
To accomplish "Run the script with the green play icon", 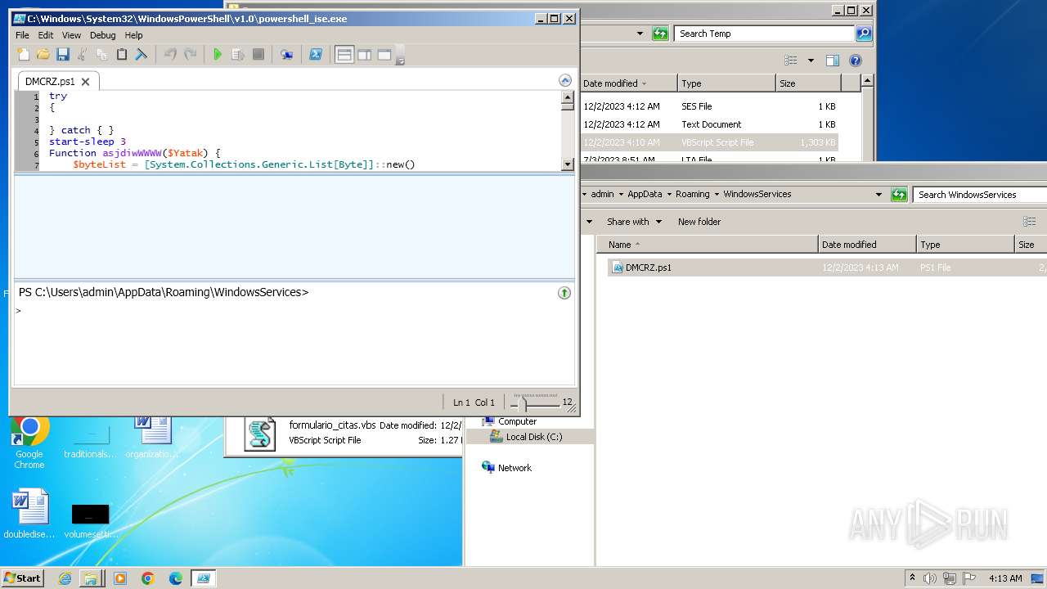I will tap(218, 55).
